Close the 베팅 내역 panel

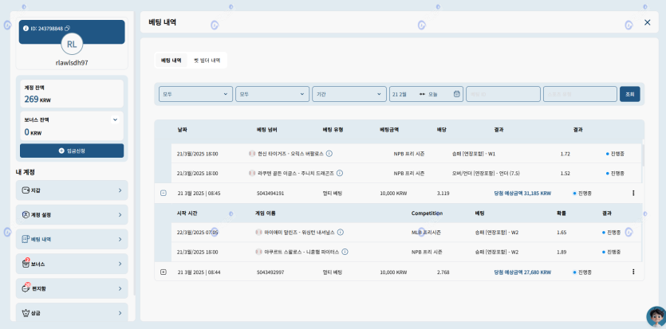647,23
